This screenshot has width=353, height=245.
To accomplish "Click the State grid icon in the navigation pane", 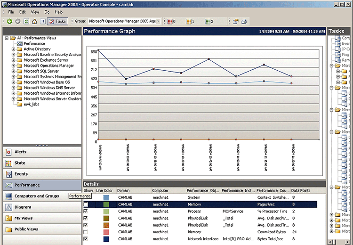I will pos(9,163).
